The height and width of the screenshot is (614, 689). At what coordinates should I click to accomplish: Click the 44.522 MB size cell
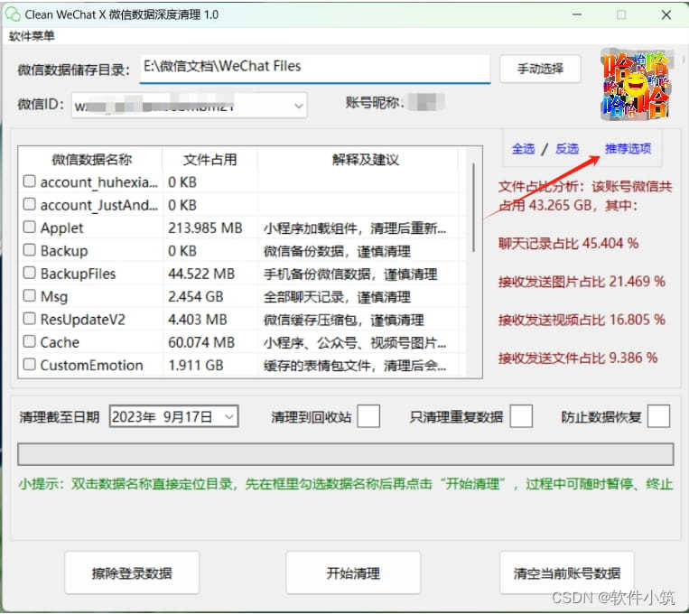pos(201,274)
